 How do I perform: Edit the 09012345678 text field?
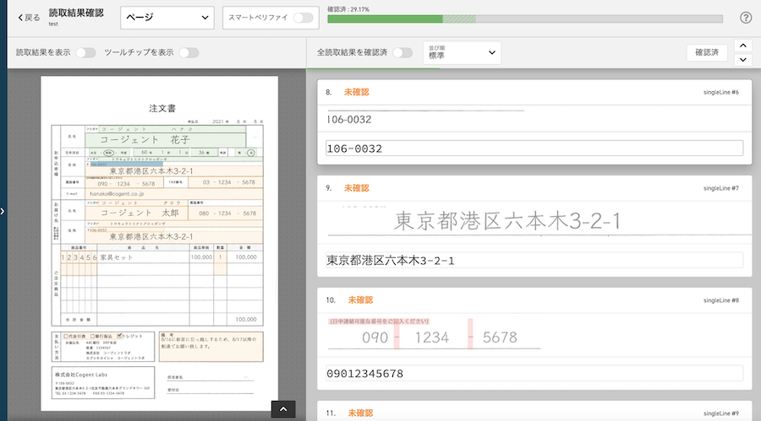tap(534, 373)
